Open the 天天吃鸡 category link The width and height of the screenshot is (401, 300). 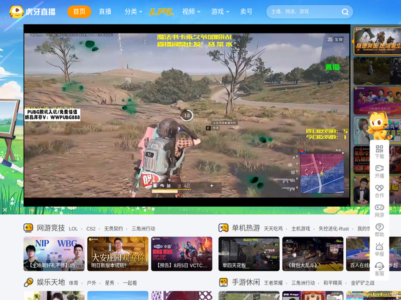pyautogui.click(x=273, y=228)
